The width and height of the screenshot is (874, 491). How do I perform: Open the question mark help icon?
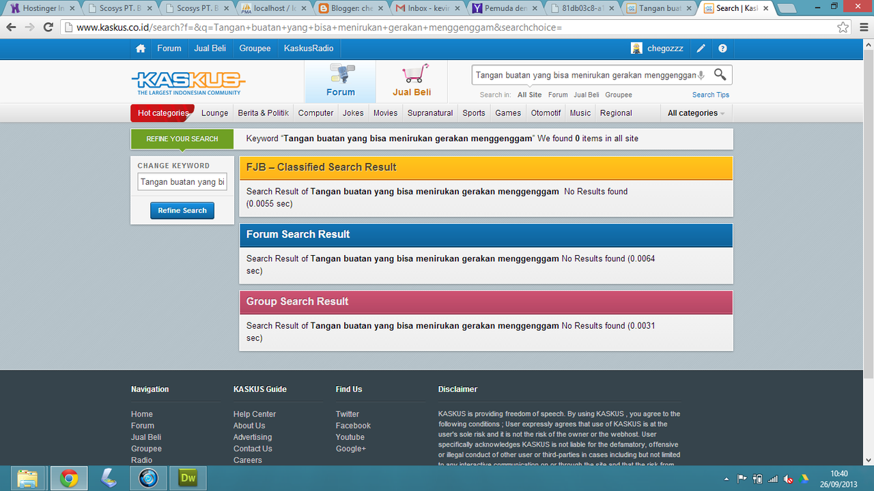click(722, 48)
